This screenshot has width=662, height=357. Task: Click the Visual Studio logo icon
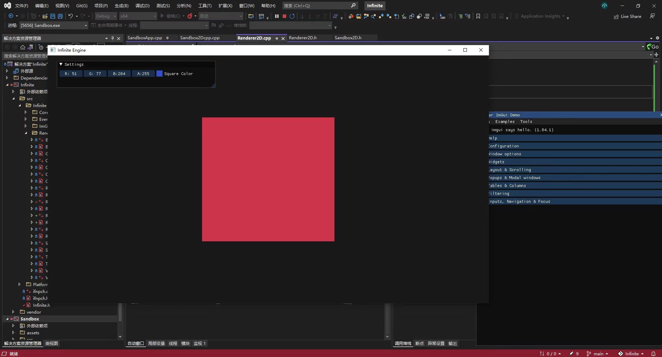(7, 6)
